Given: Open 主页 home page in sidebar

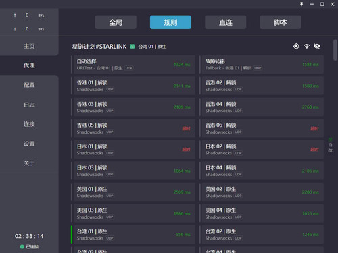Looking at the screenshot, I should (29, 46).
